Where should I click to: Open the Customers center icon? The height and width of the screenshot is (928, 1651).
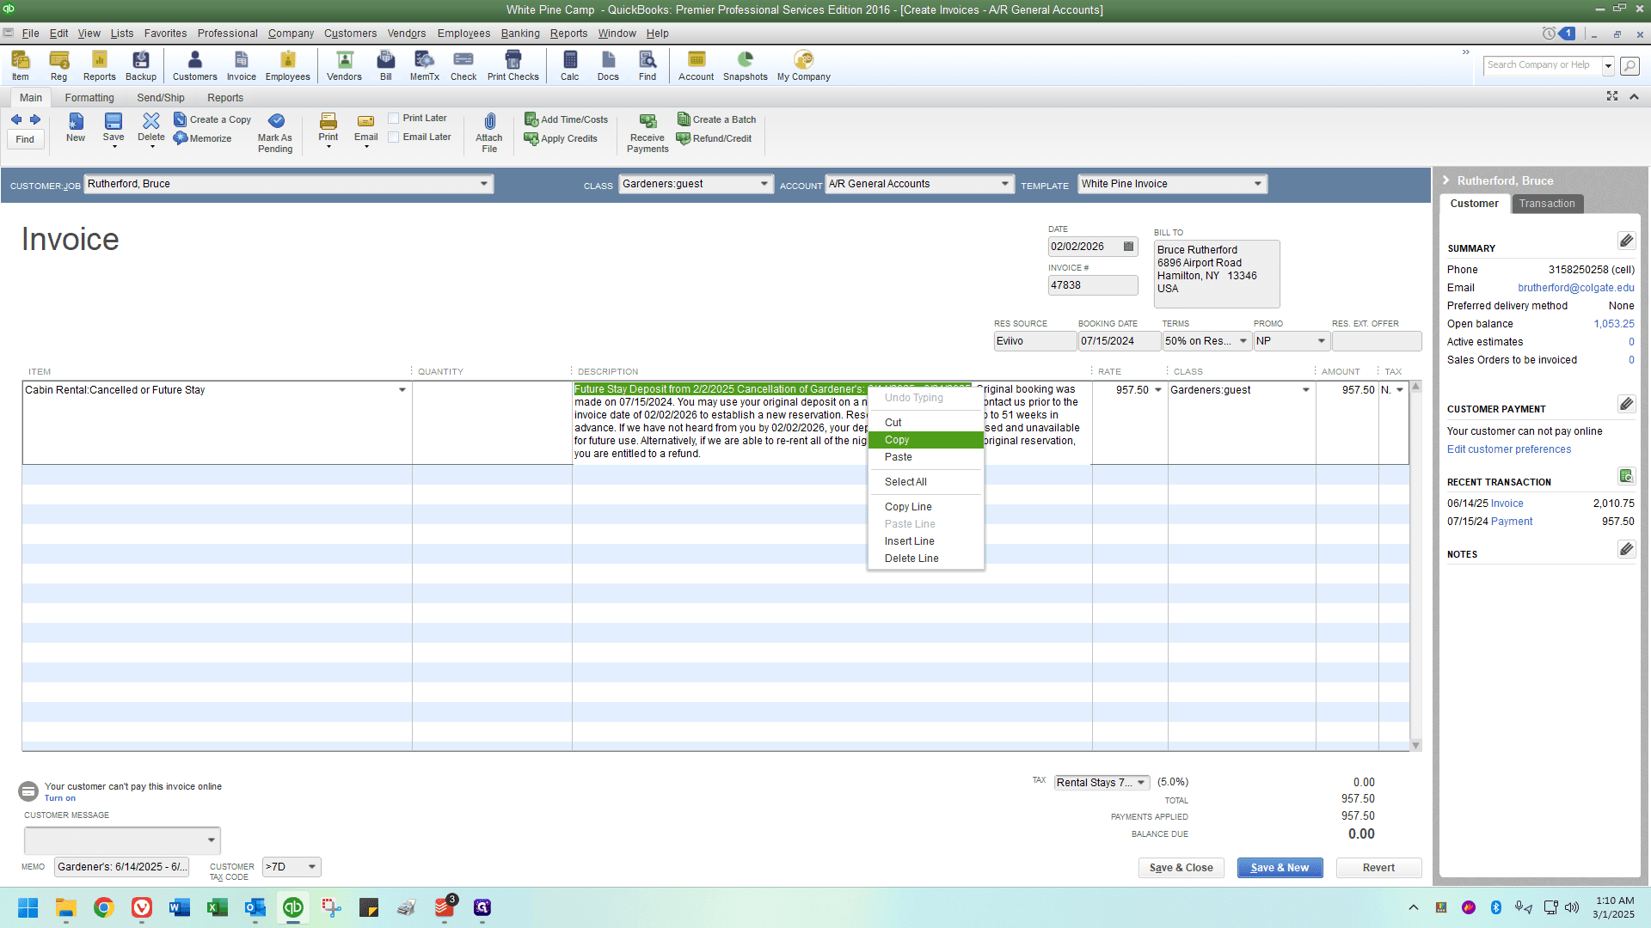[195, 65]
